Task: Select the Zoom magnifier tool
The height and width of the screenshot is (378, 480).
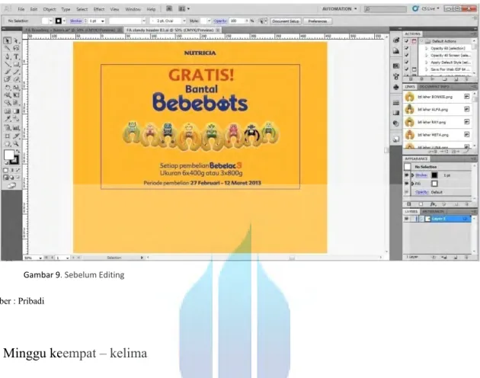Action: point(16,144)
